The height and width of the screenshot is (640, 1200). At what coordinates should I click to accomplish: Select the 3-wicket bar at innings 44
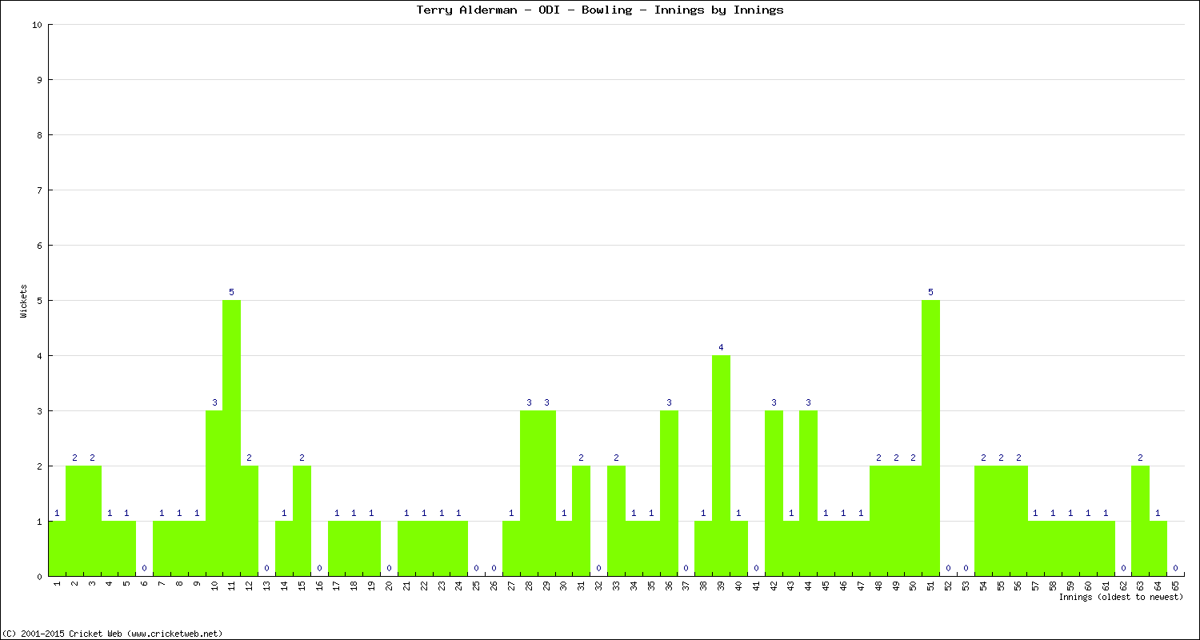pos(808,494)
